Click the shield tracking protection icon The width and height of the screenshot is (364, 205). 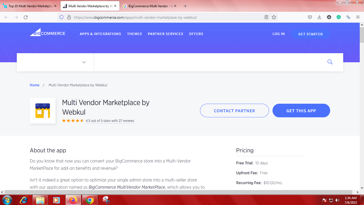click(62, 17)
